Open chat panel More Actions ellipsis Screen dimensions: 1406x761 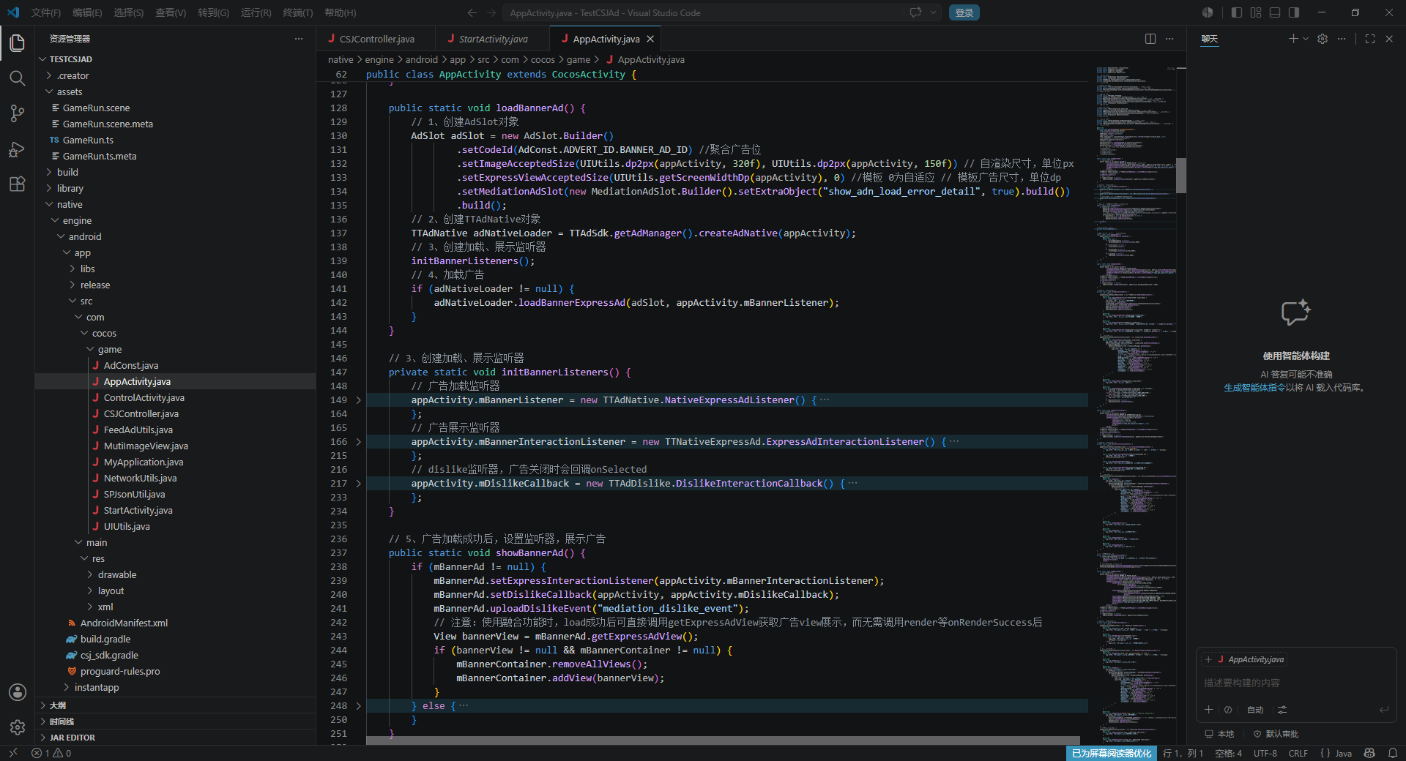click(1342, 39)
